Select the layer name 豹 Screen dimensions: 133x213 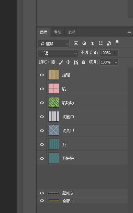tap(64, 89)
